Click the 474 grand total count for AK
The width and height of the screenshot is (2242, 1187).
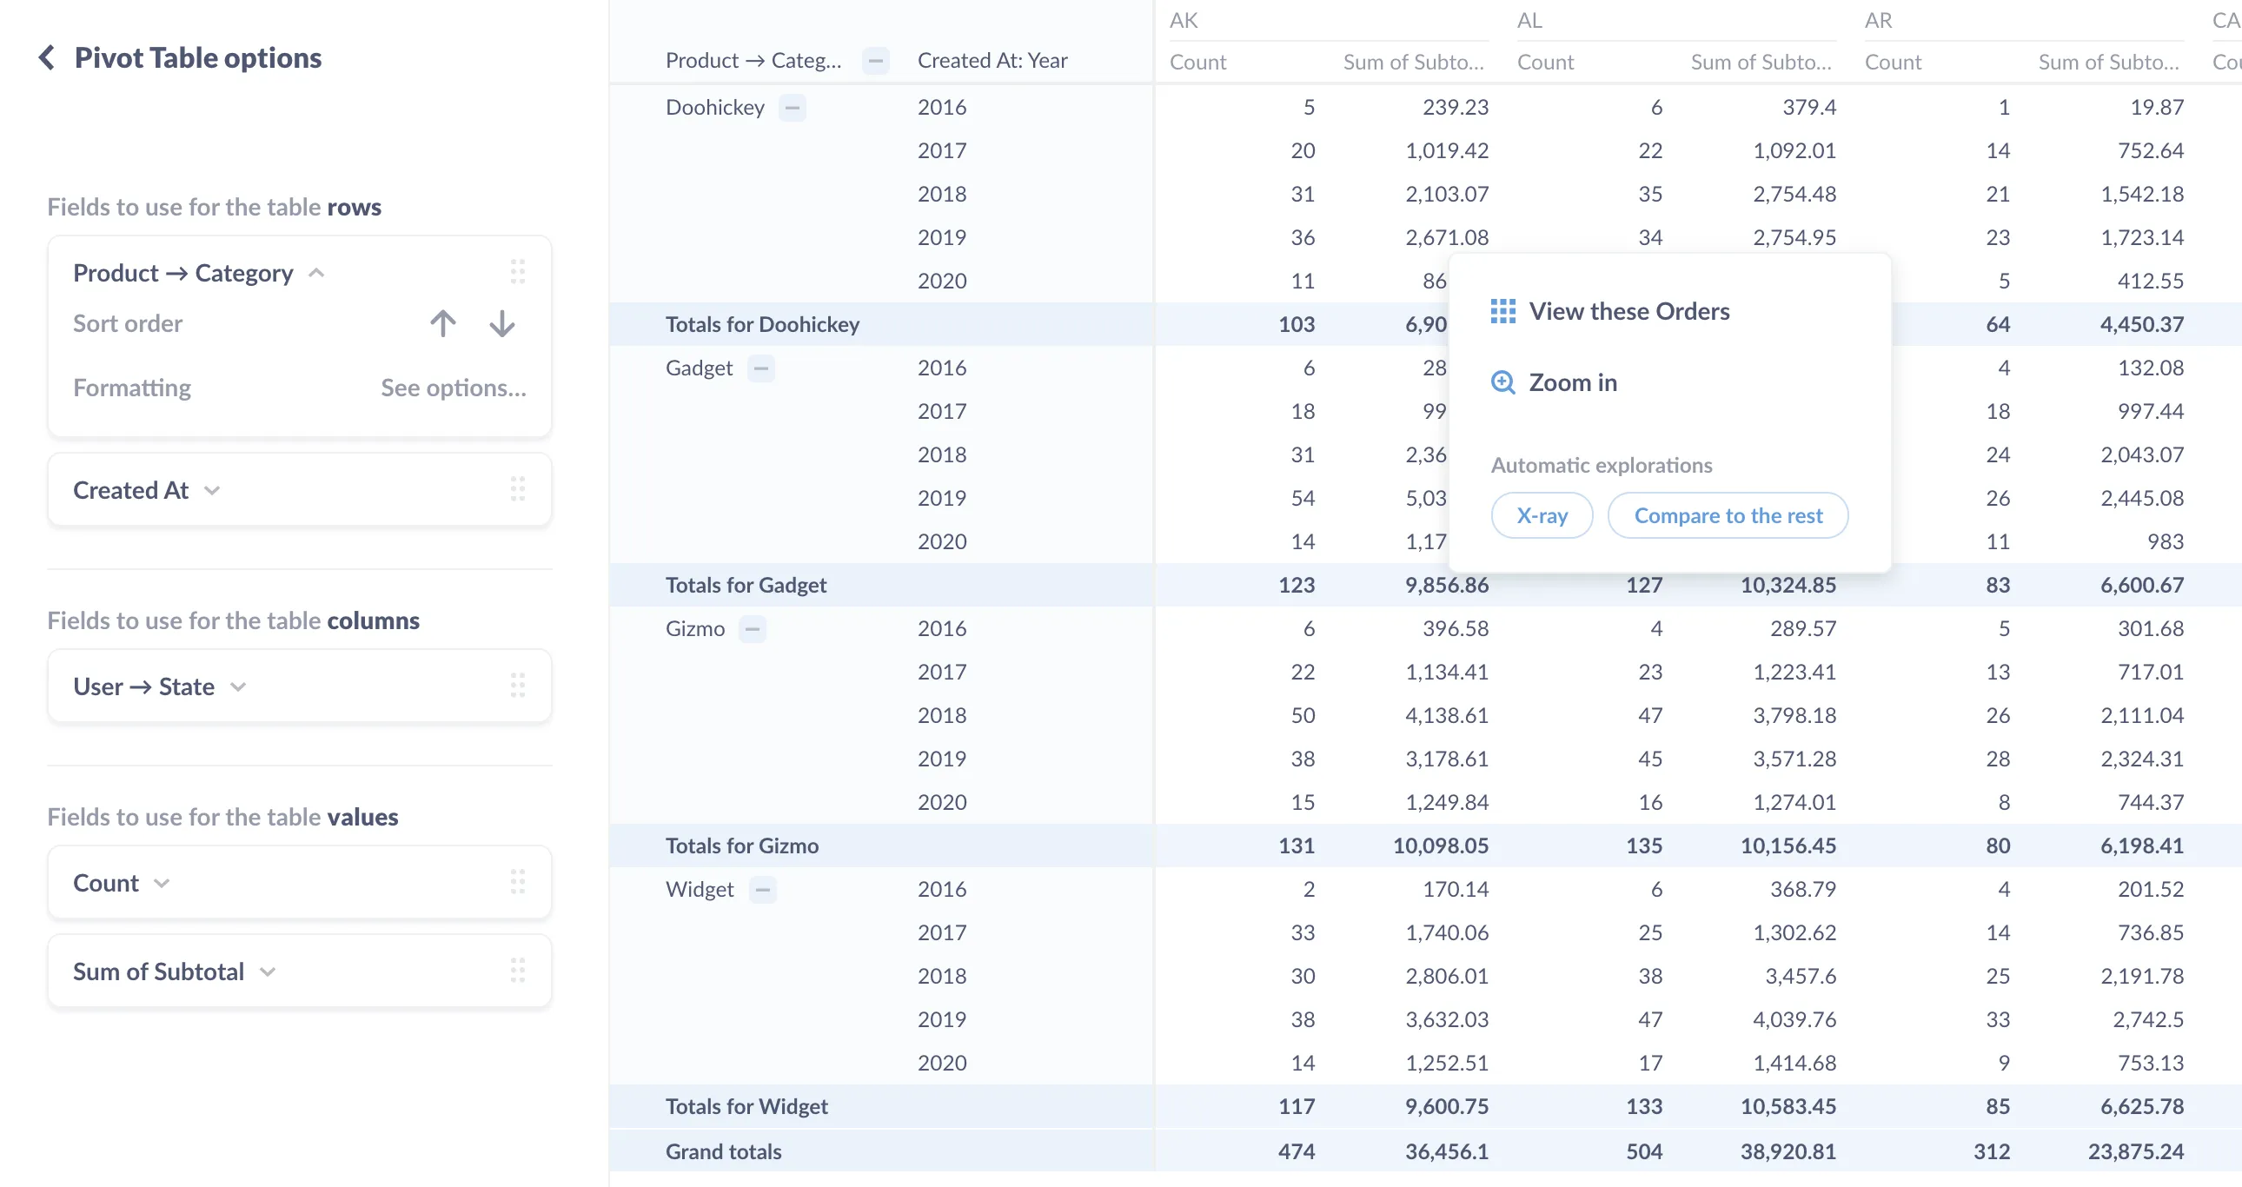1296,1151
